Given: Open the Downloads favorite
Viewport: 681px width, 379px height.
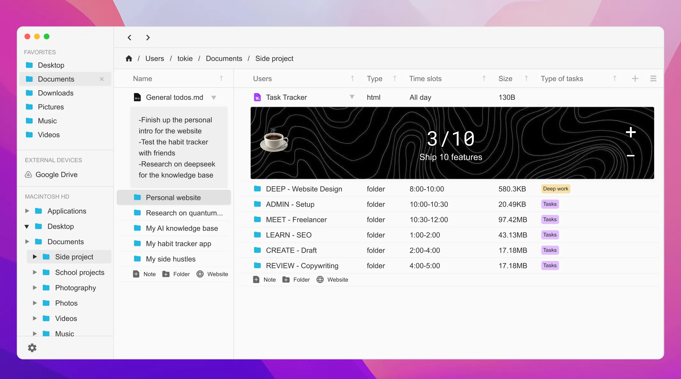Looking at the screenshot, I should tap(55, 93).
